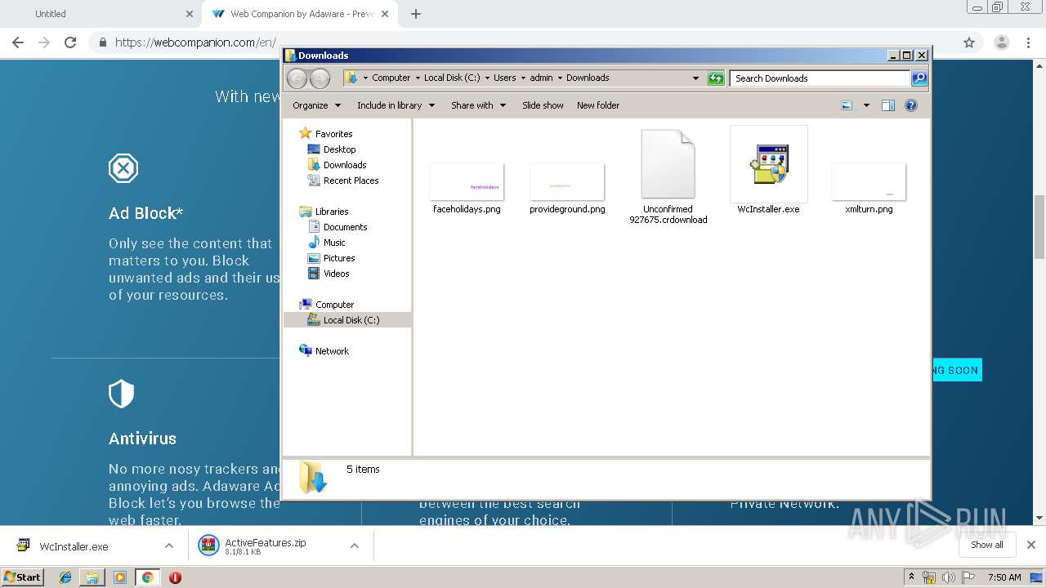Open the WcInstaller.exe file icon

click(768, 164)
